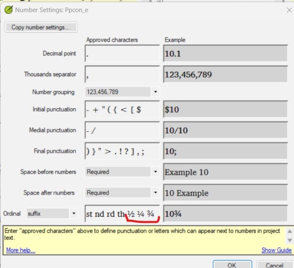Edit the Decimal point approved characters field
Viewport: 294px width, 268px height.
[x=122, y=53]
